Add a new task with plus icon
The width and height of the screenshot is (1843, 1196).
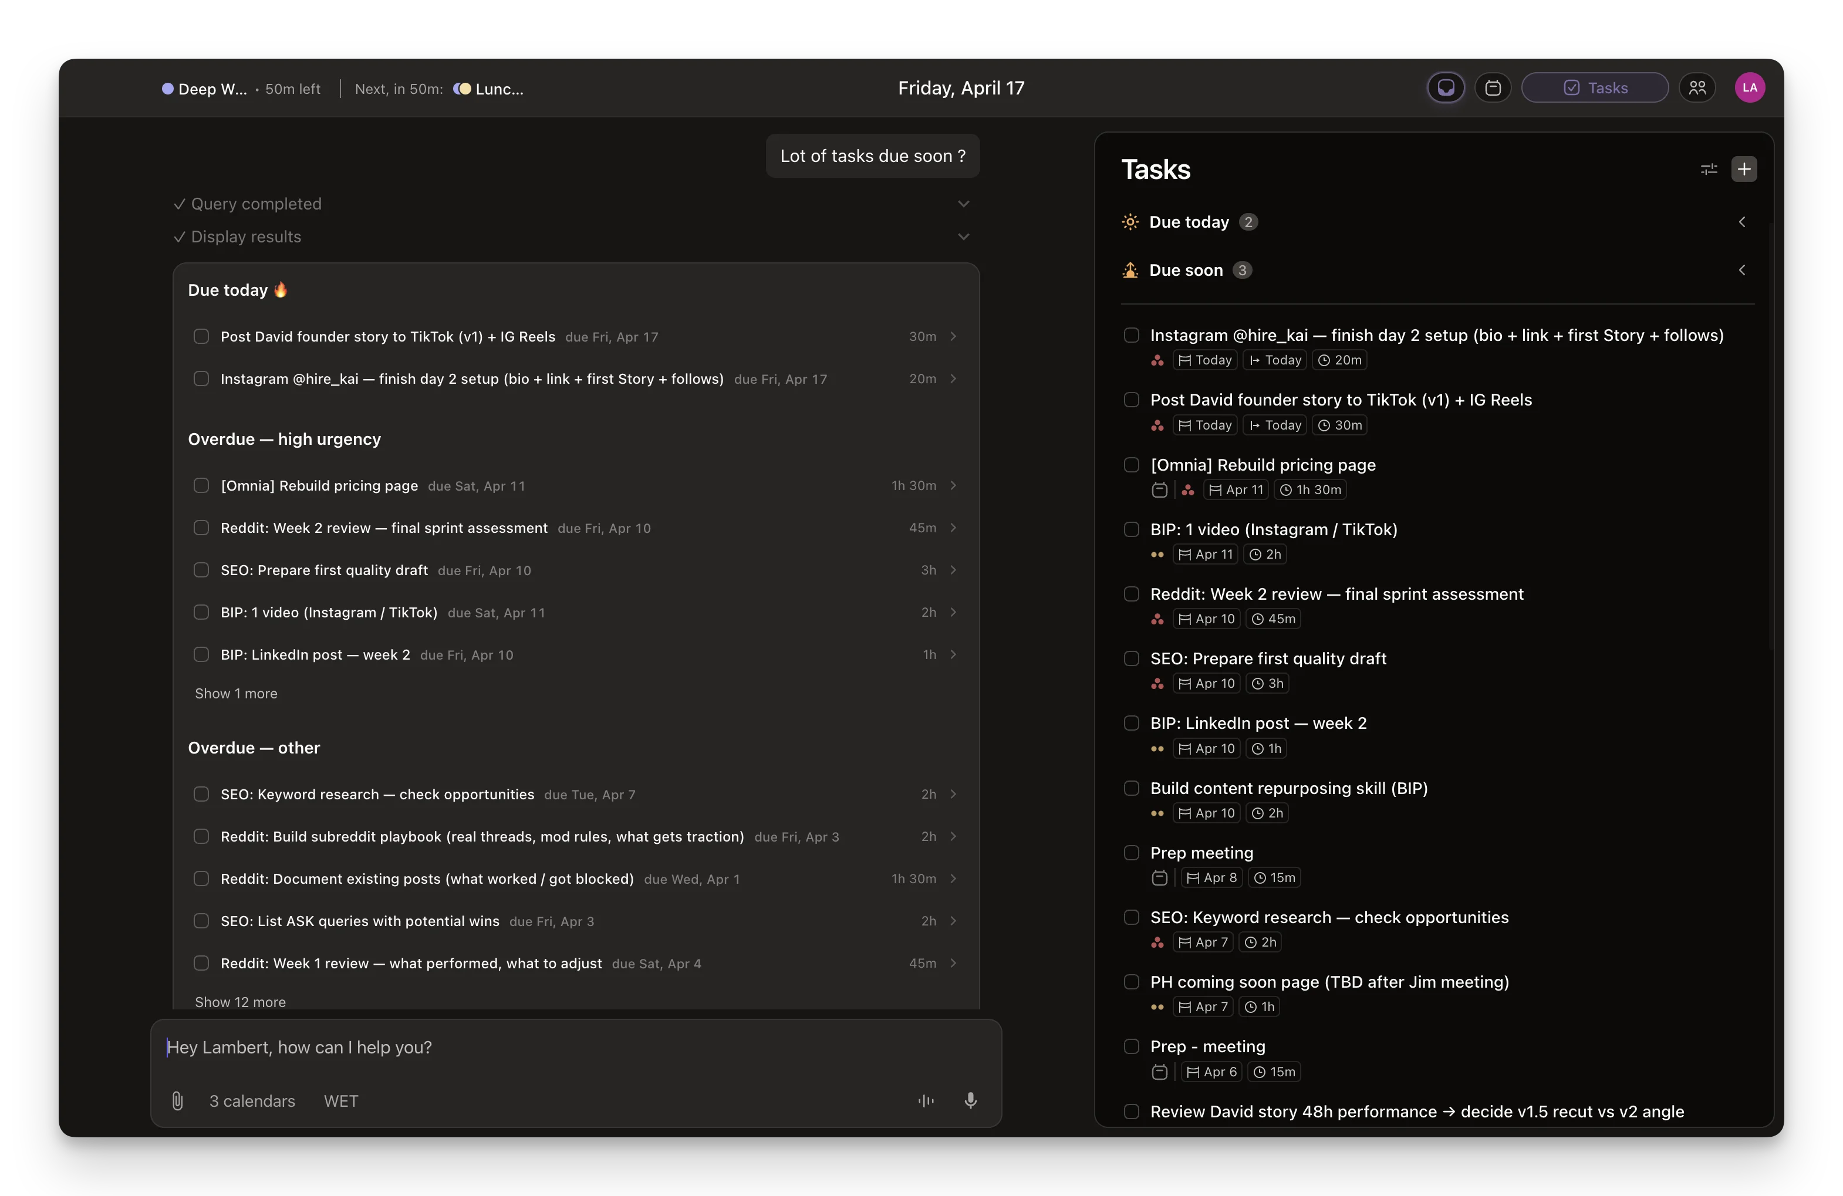click(1744, 169)
